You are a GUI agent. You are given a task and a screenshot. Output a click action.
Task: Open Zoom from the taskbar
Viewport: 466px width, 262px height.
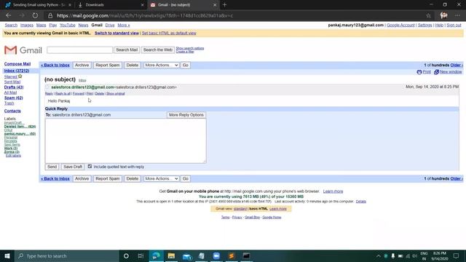216,255
